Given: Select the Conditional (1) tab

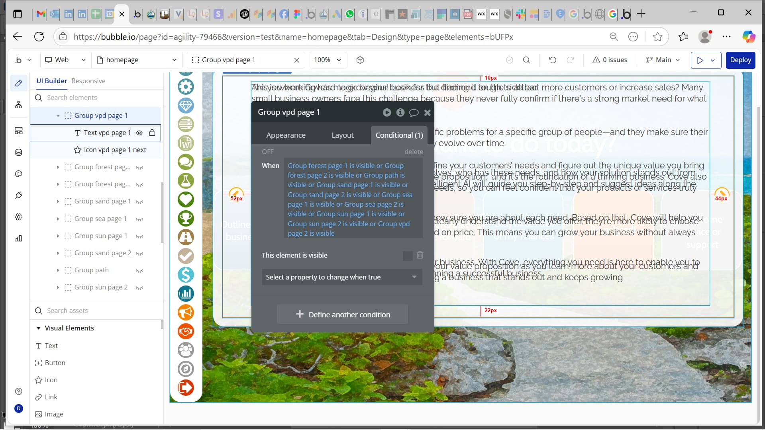Looking at the screenshot, I should tap(399, 135).
